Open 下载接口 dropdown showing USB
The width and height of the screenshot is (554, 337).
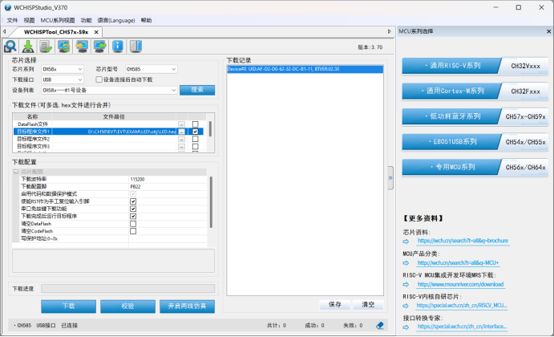pyautogui.click(x=63, y=79)
